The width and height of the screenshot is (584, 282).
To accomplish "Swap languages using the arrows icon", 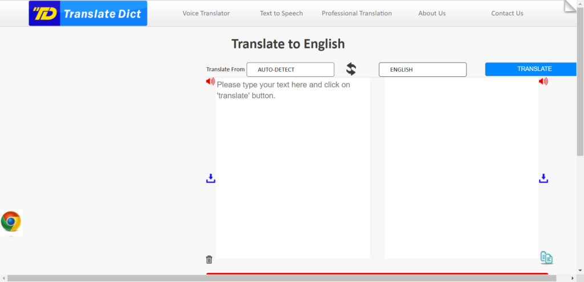I will [x=351, y=69].
